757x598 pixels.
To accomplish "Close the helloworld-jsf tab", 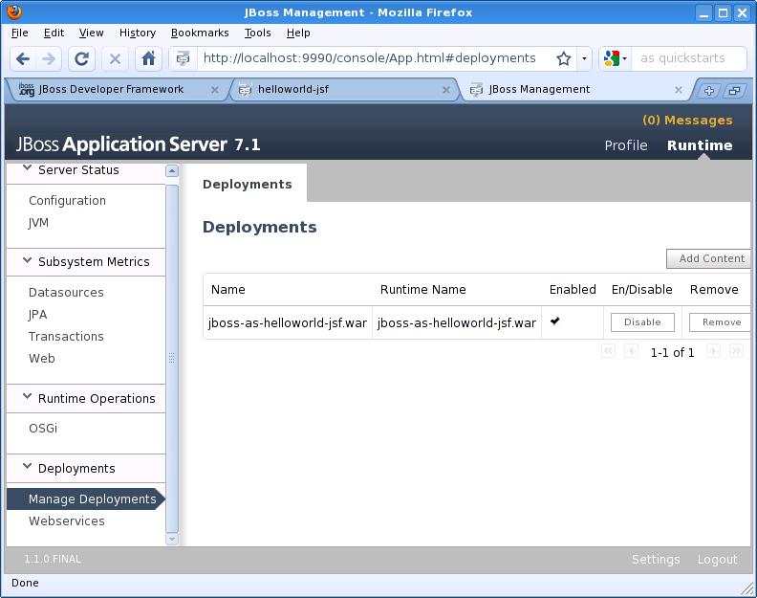I will coord(446,90).
